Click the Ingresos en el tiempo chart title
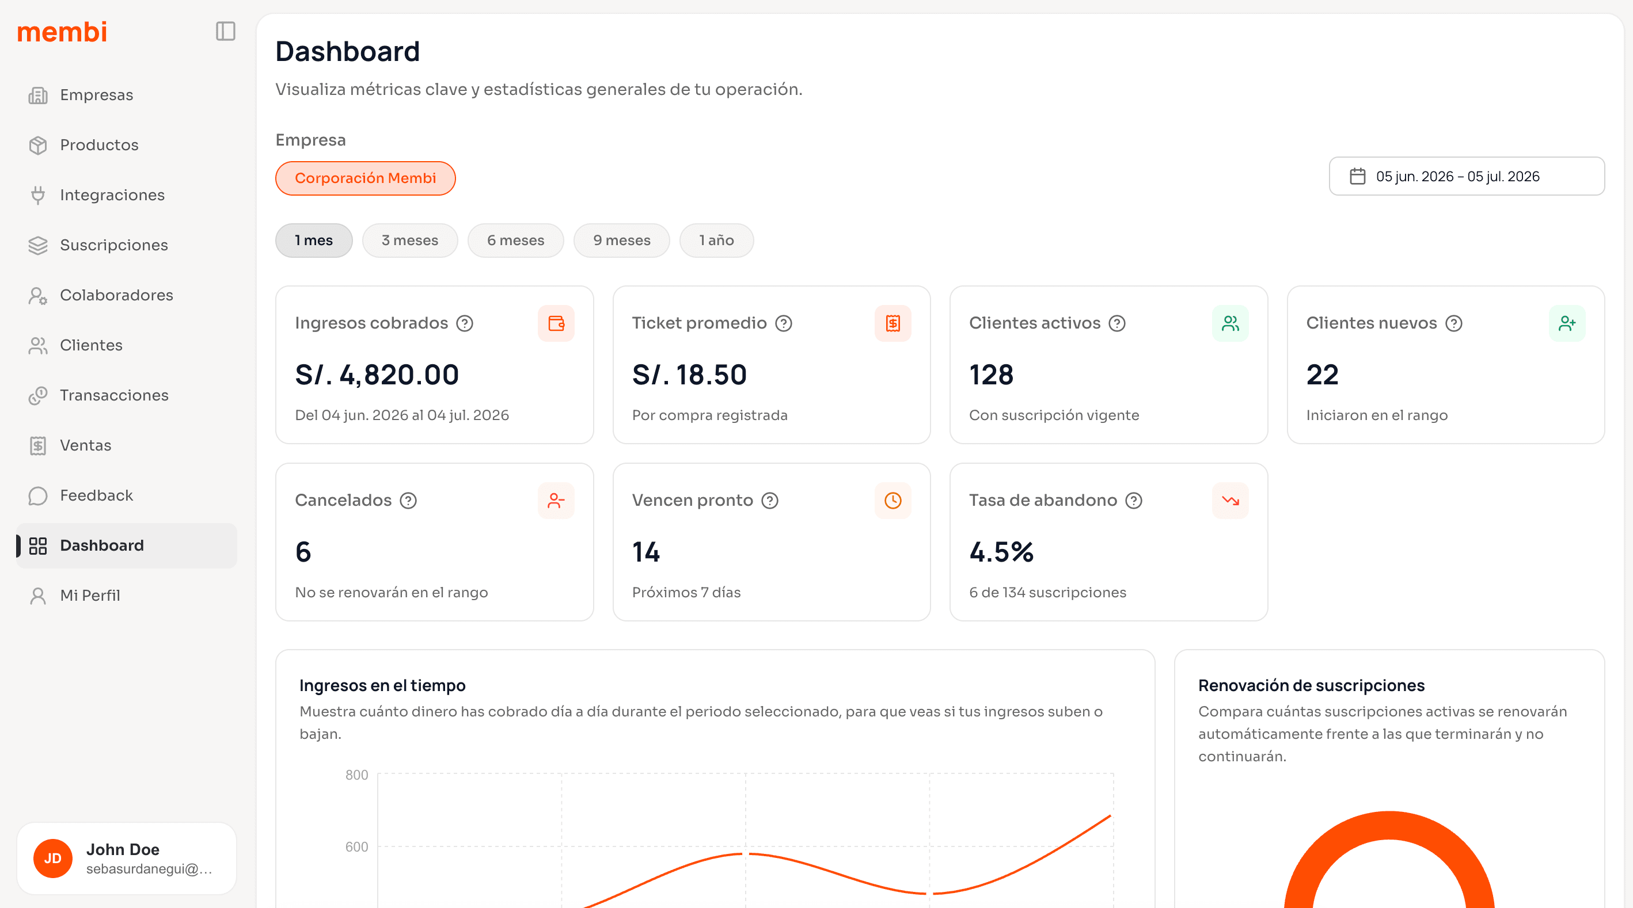1633x908 pixels. [382, 685]
